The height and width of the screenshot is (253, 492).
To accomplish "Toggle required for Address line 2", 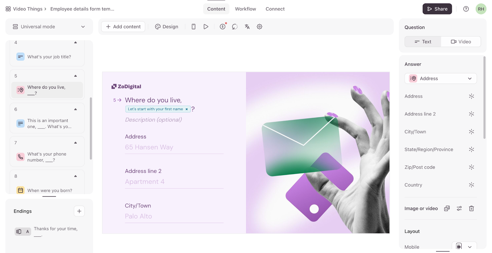I will [x=471, y=114].
